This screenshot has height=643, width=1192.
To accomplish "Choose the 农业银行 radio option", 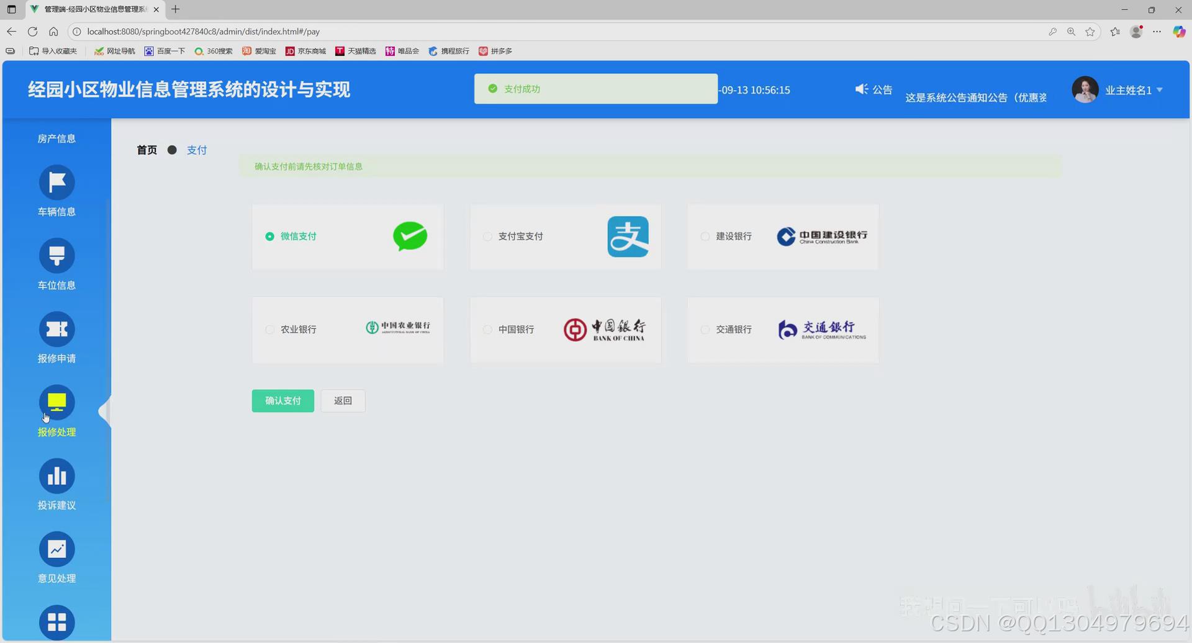I will [269, 330].
